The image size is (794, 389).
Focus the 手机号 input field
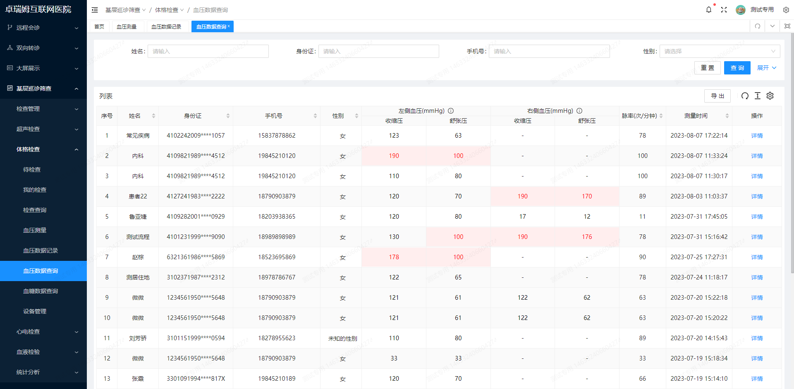click(549, 51)
